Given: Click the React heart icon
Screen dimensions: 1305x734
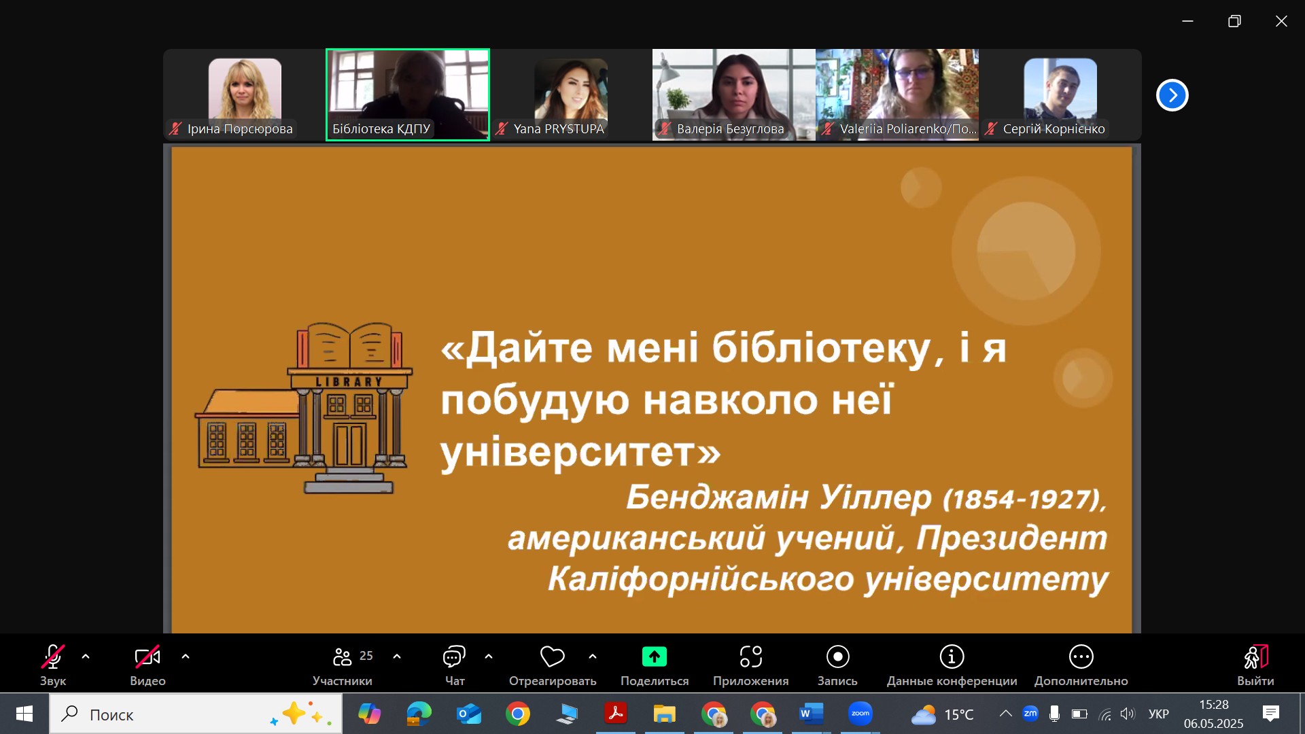Looking at the screenshot, I should click(552, 657).
